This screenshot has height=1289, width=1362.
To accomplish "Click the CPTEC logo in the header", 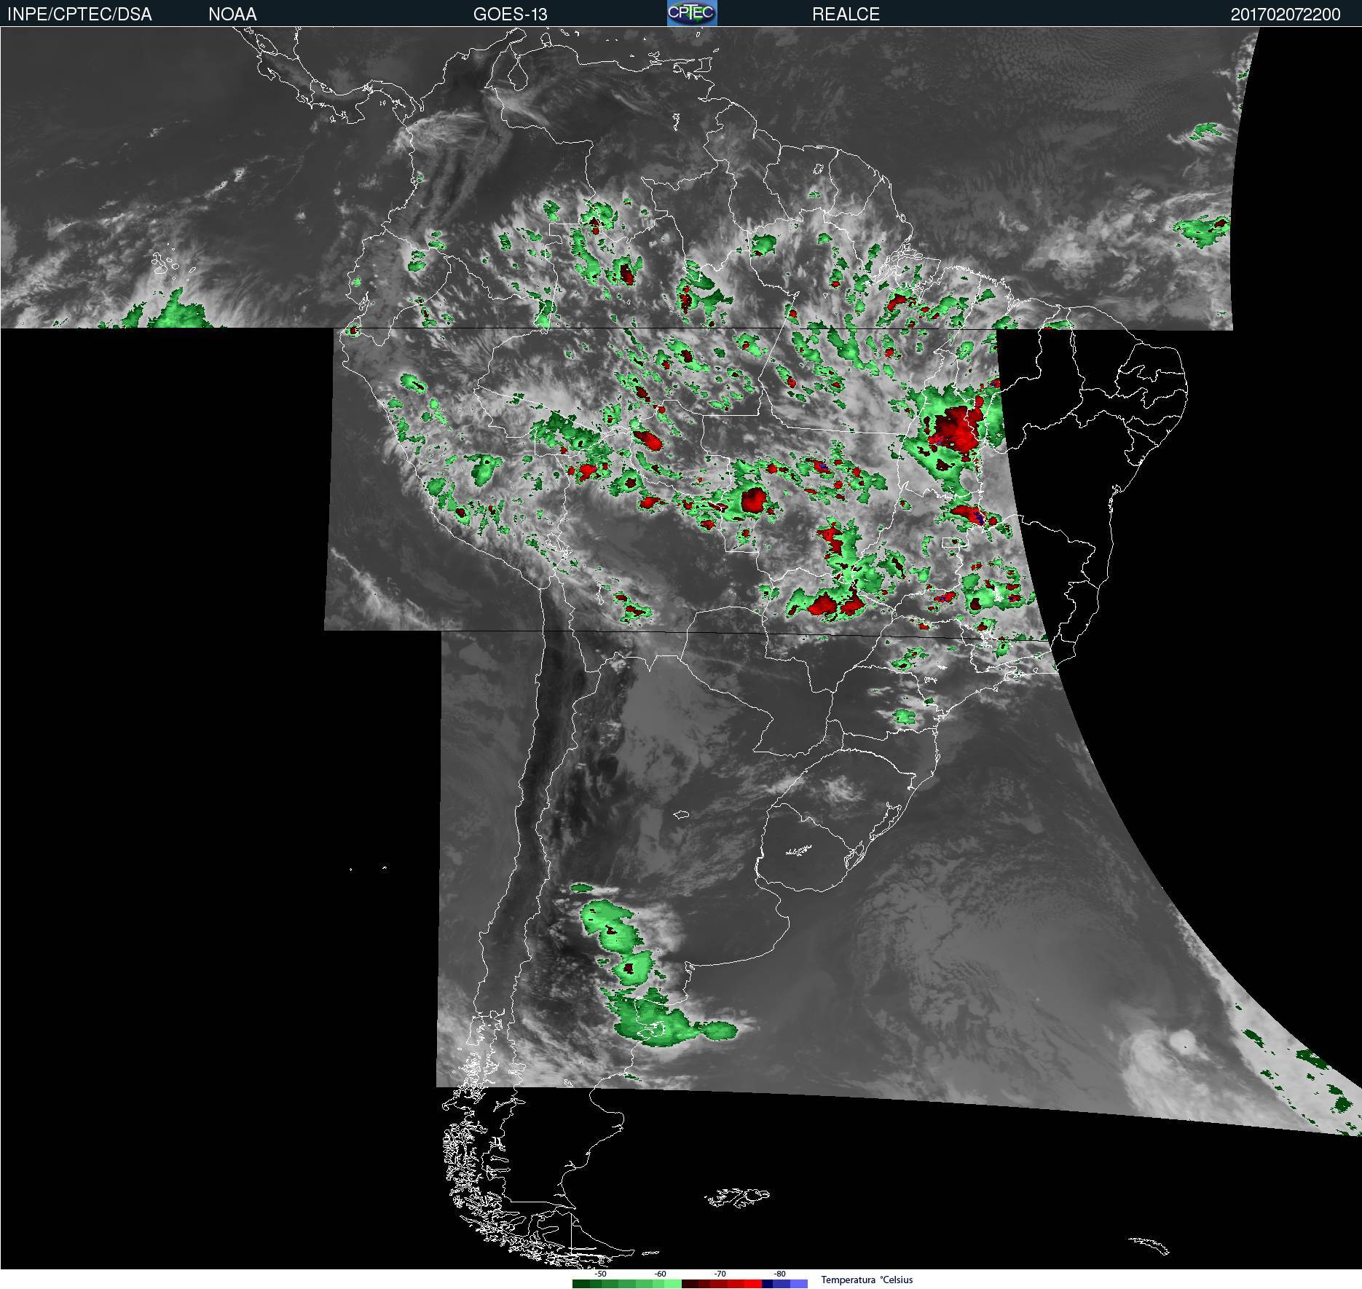I will pyautogui.click(x=692, y=13).
